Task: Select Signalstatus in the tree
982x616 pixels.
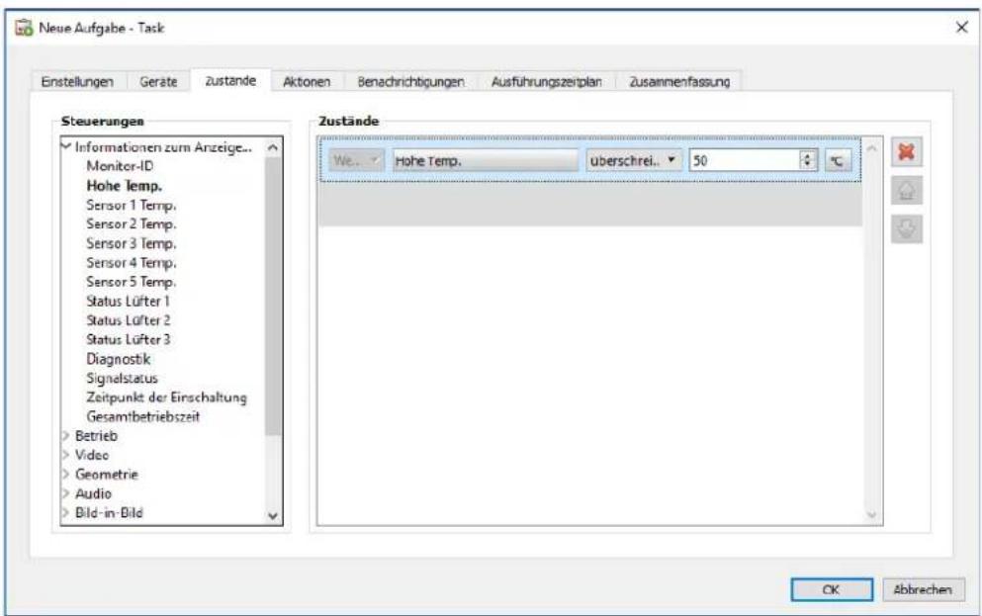Action: click(x=122, y=378)
